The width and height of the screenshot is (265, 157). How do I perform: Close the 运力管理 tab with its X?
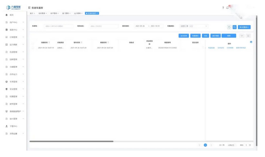[82, 13]
